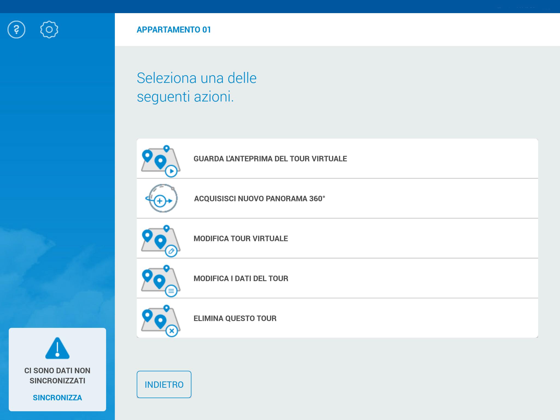Click the delete tour X icon
The height and width of the screenshot is (420, 560).
[x=161, y=321]
